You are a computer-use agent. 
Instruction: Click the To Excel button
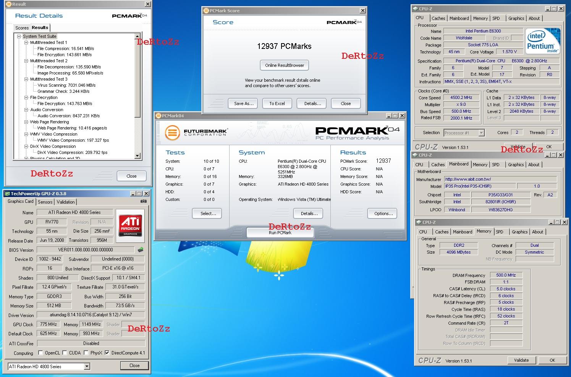[277, 104]
